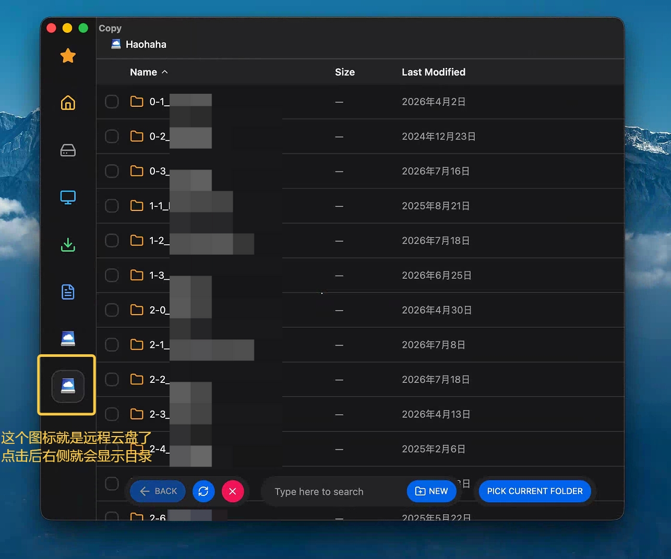Open the disk drive icon in sidebar
Screen dimensions: 671x559
[x=68, y=151]
